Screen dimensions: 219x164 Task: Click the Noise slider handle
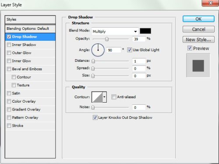coord(93,107)
